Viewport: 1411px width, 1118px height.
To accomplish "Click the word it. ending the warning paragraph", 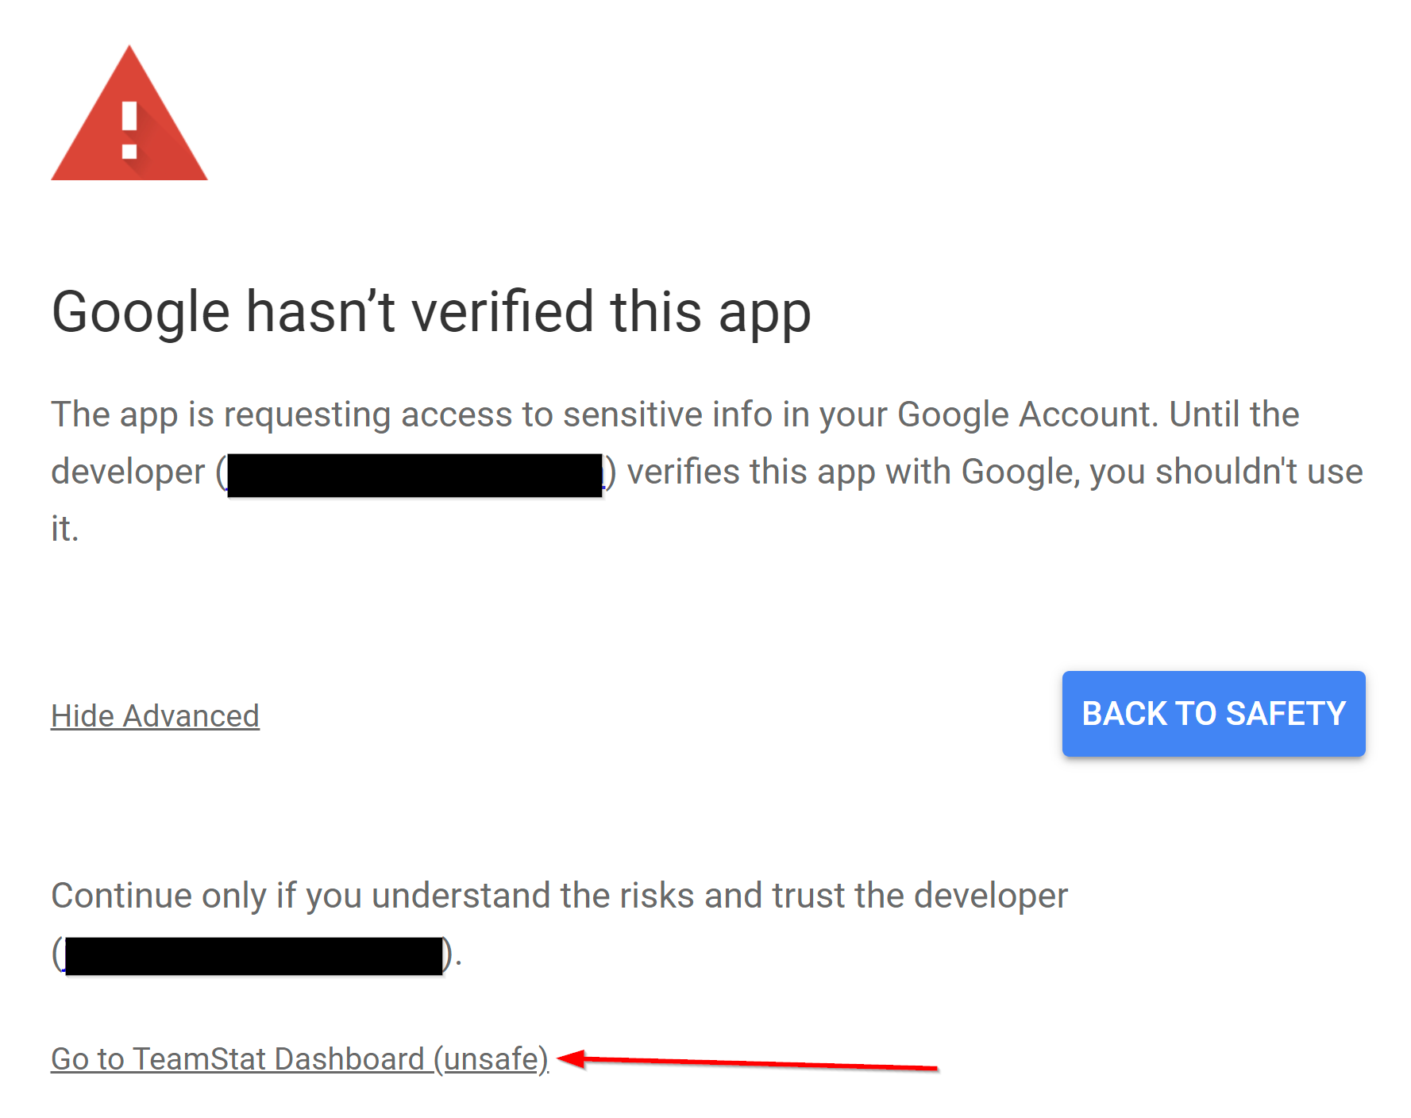I will pos(65,529).
